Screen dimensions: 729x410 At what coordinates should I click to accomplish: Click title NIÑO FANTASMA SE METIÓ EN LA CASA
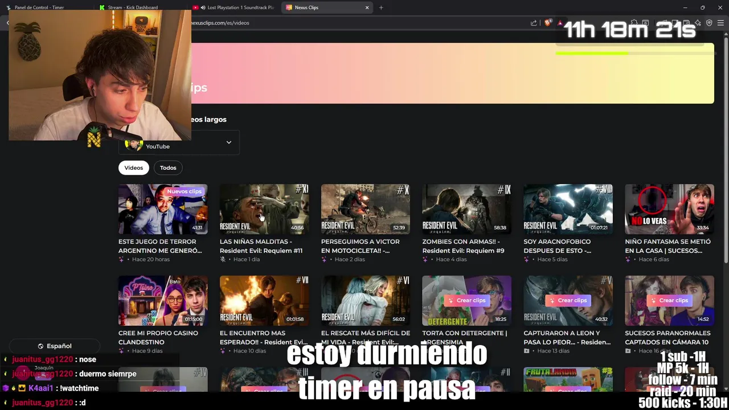click(x=667, y=246)
